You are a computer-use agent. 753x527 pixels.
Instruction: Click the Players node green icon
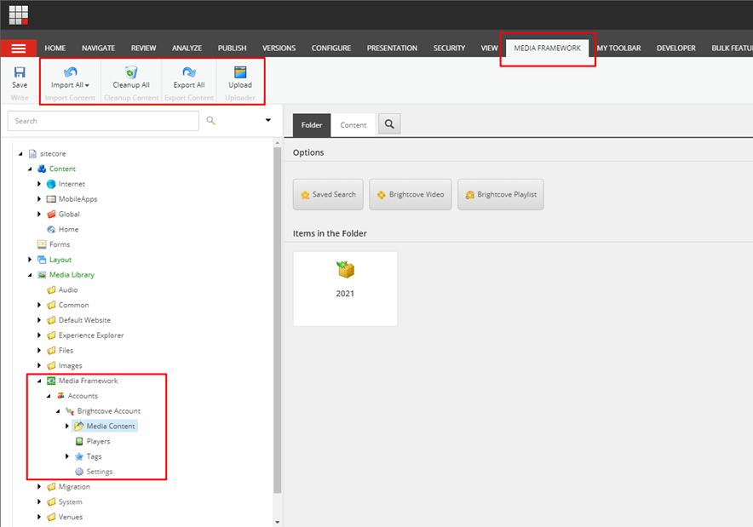pos(79,441)
